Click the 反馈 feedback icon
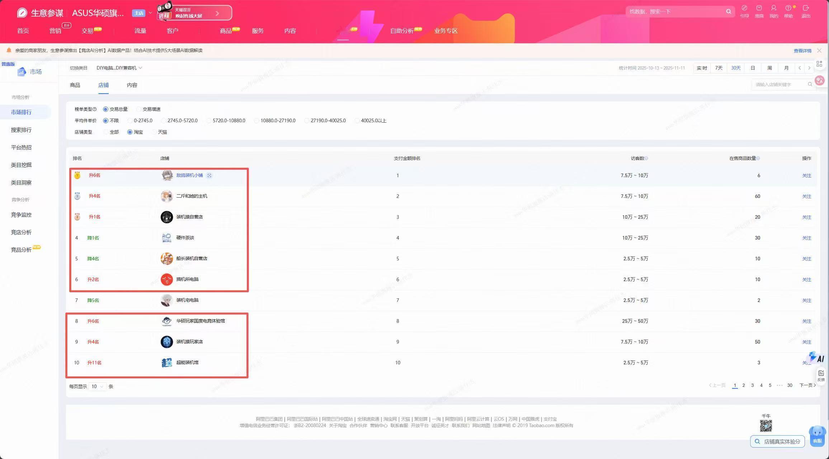829x459 pixels. (x=821, y=375)
